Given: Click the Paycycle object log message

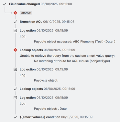Looking at the screenshot, I should 46,80.
